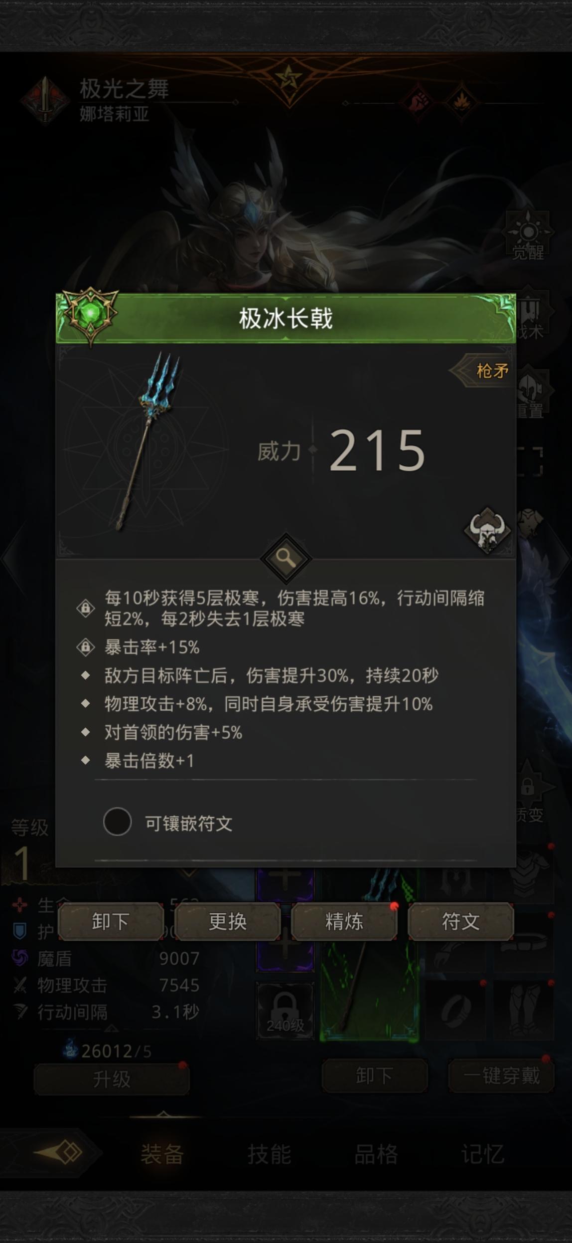Expand panel arrow above 装备 tab
The image size is (572, 1243).
tap(163, 1114)
